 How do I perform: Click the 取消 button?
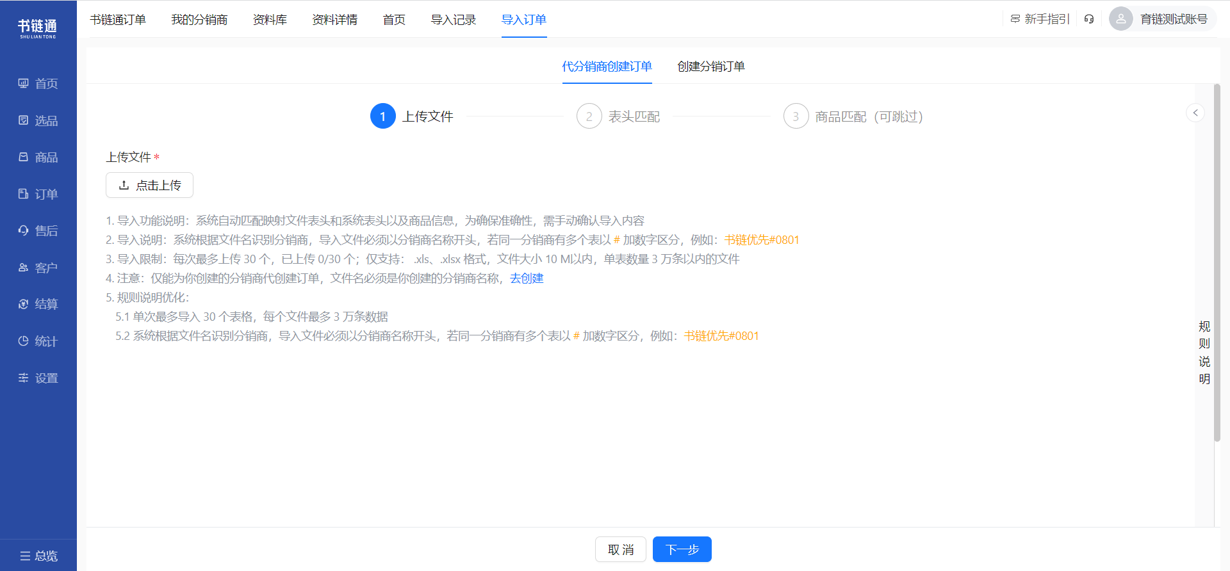(621, 549)
